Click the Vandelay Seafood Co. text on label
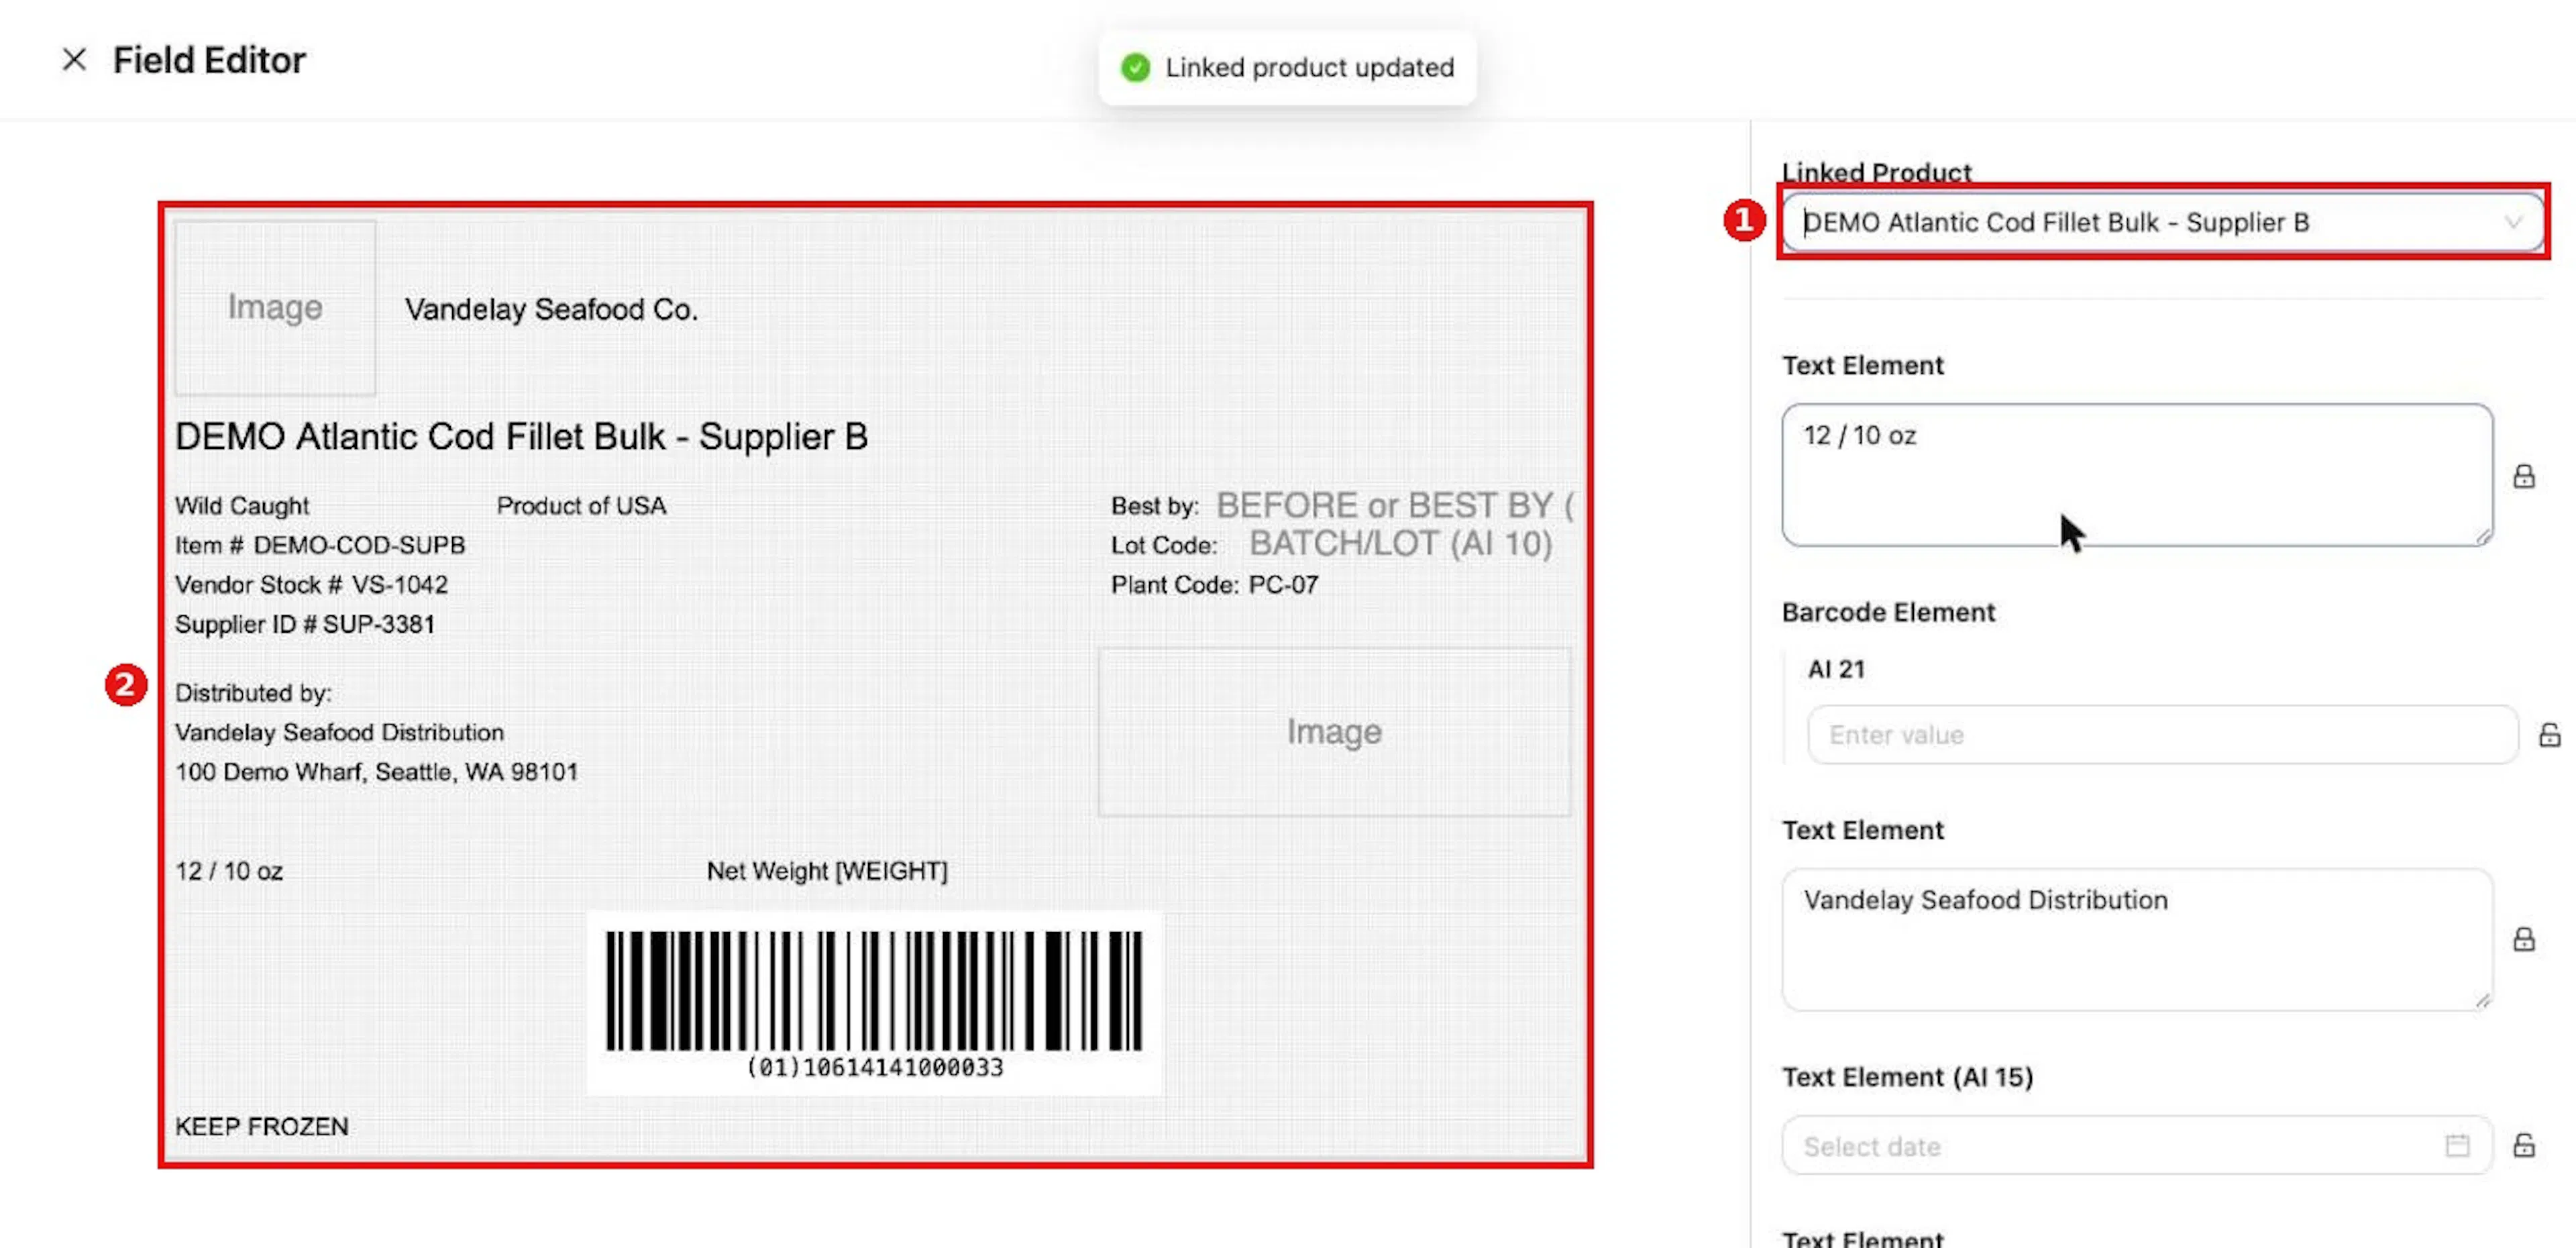Screen dimensions: 2576x1248 551,310
